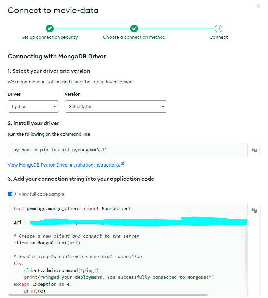
Task: Click the pip install pymongo command text
Action: click(60, 150)
